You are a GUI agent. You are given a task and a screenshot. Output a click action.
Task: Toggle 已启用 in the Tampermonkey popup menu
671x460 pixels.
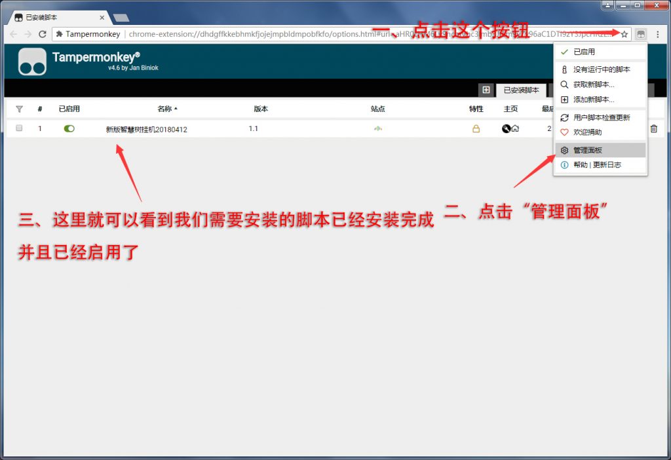point(600,52)
